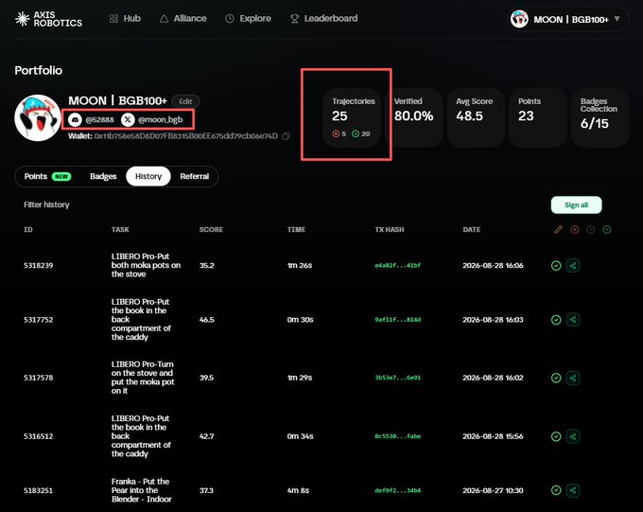Open the Referral tab

[x=195, y=176]
